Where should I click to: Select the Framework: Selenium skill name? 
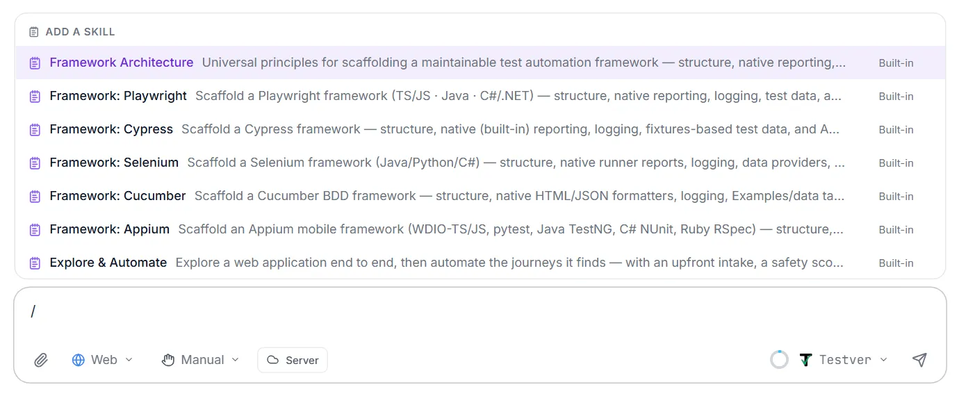[x=114, y=163]
